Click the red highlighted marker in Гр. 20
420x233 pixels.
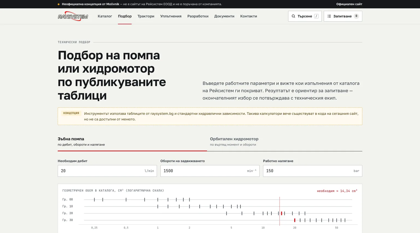pyautogui.click(x=281, y=213)
